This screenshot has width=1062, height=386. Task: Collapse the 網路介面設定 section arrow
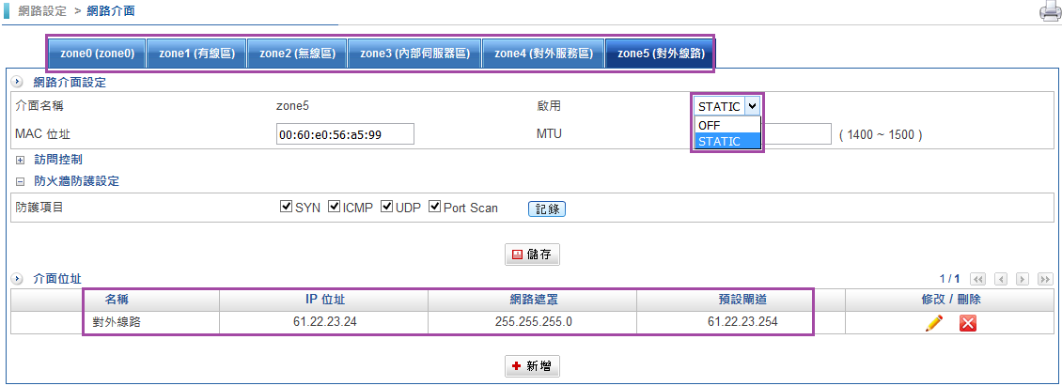(18, 83)
